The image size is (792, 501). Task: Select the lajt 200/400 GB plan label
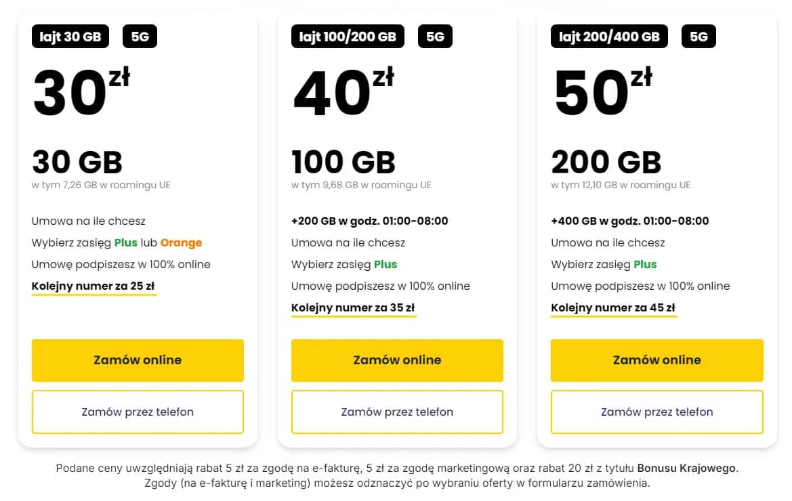(608, 37)
